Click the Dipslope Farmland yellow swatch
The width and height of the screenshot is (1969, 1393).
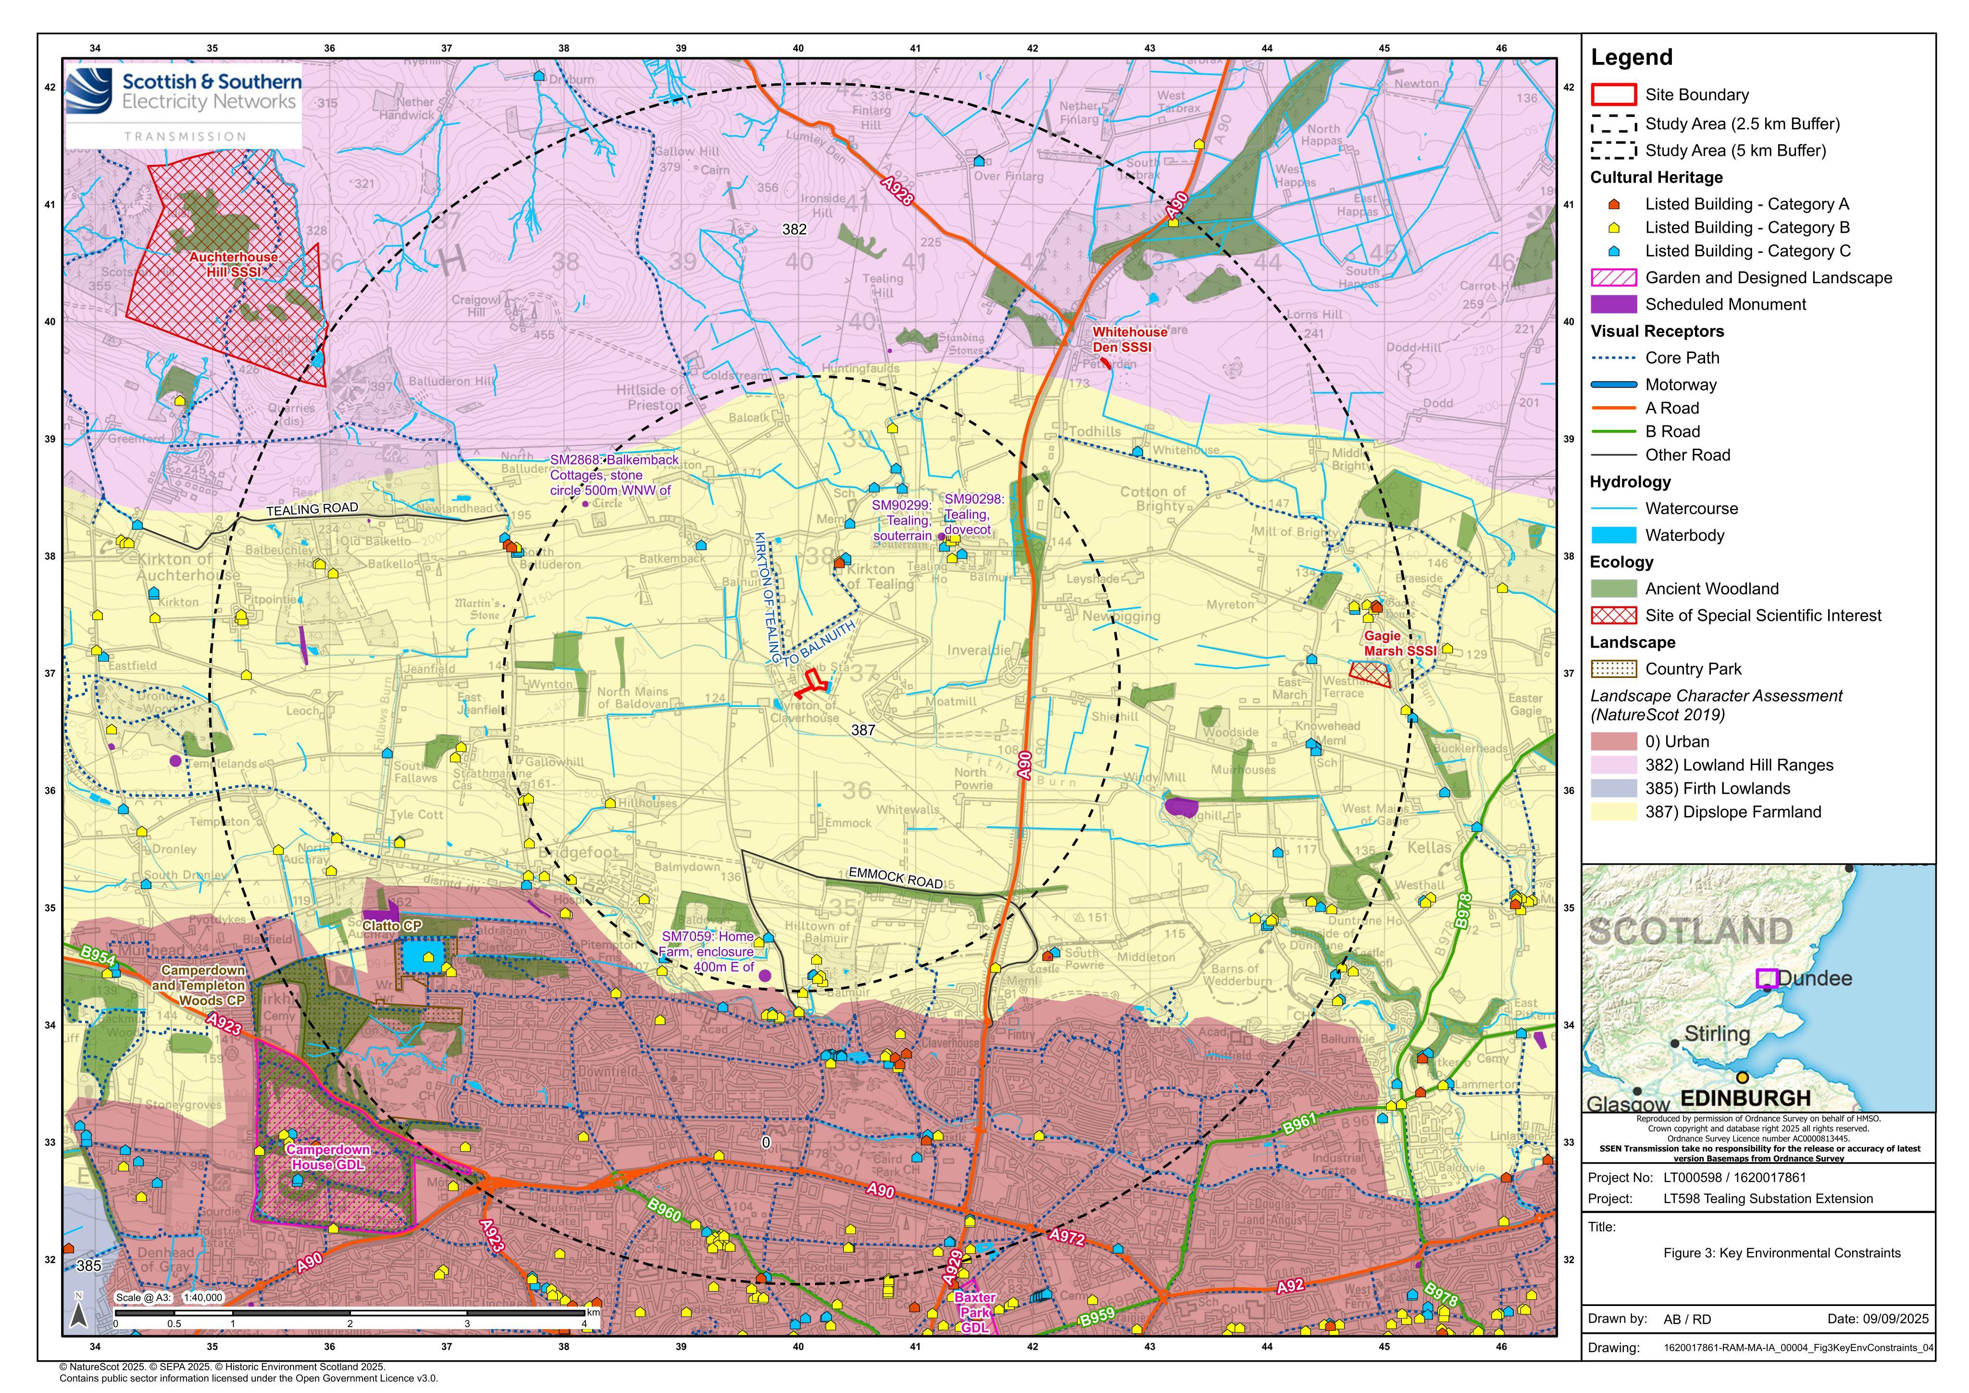point(1613,812)
